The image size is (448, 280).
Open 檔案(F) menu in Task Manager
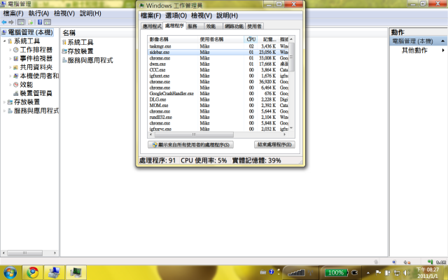[151, 15]
